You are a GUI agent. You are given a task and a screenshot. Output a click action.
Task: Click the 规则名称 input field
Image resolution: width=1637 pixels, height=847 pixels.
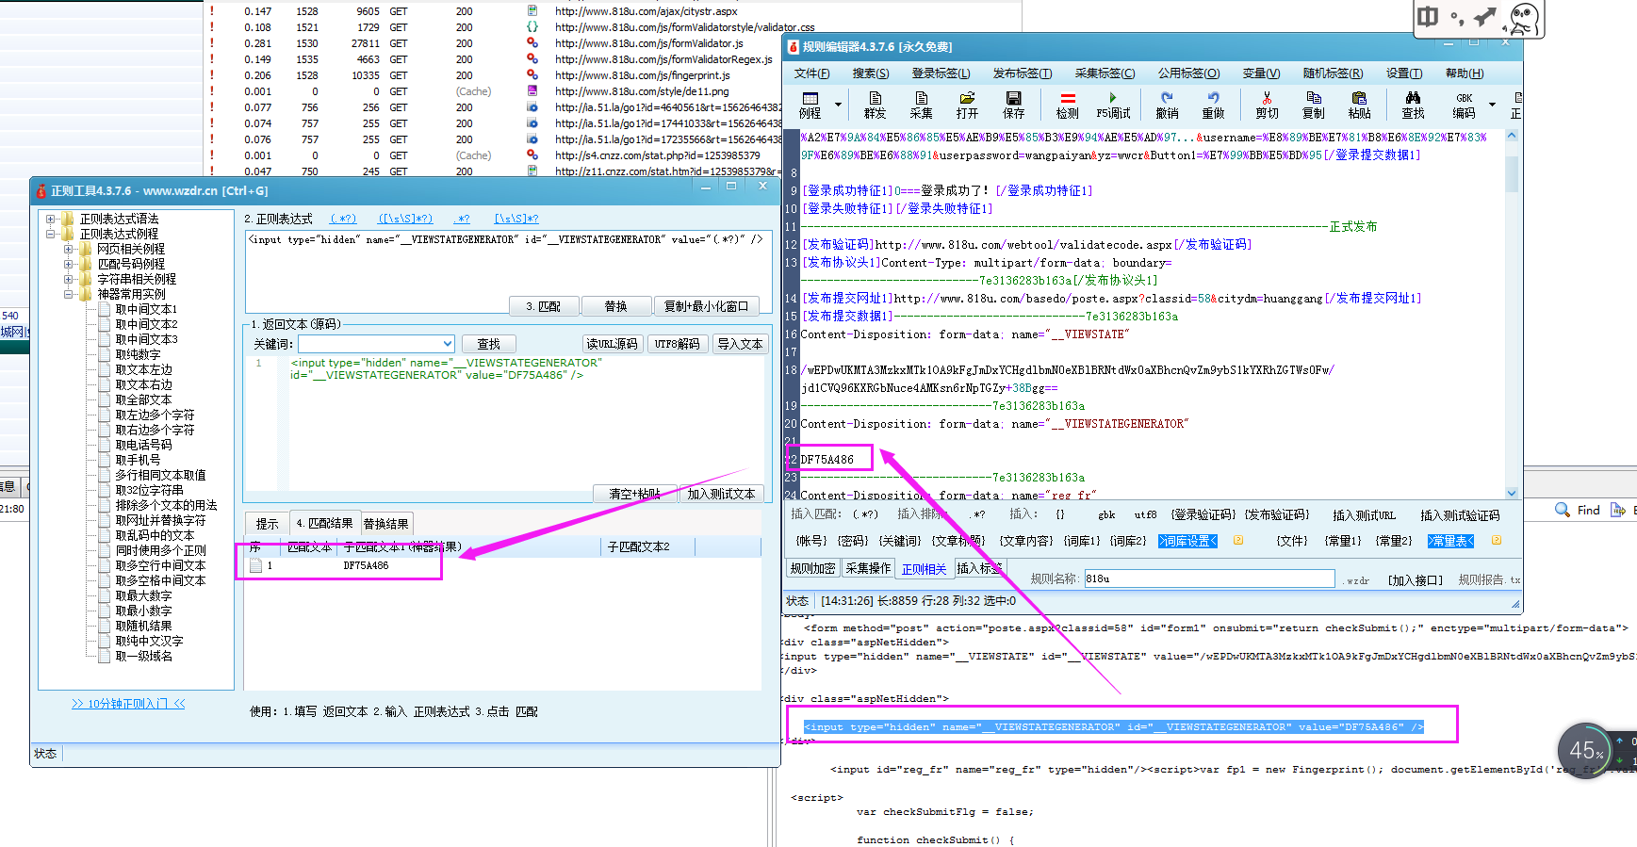pyautogui.click(x=1209, y=578)
